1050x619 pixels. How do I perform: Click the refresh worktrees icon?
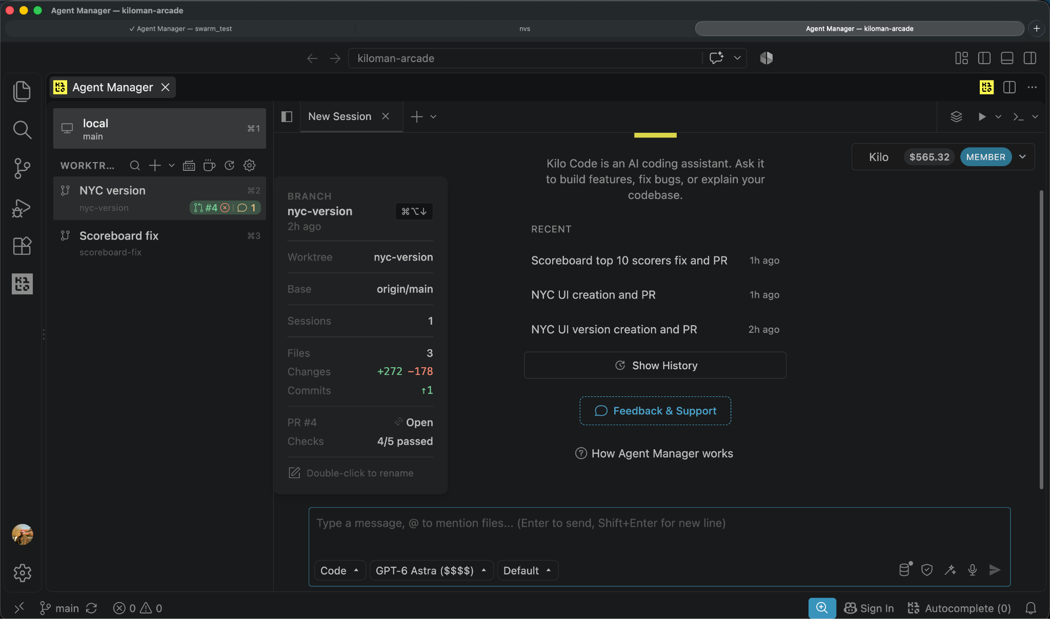point(230,165)
